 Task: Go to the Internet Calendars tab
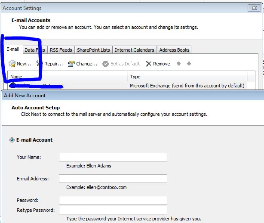[134, 50]
